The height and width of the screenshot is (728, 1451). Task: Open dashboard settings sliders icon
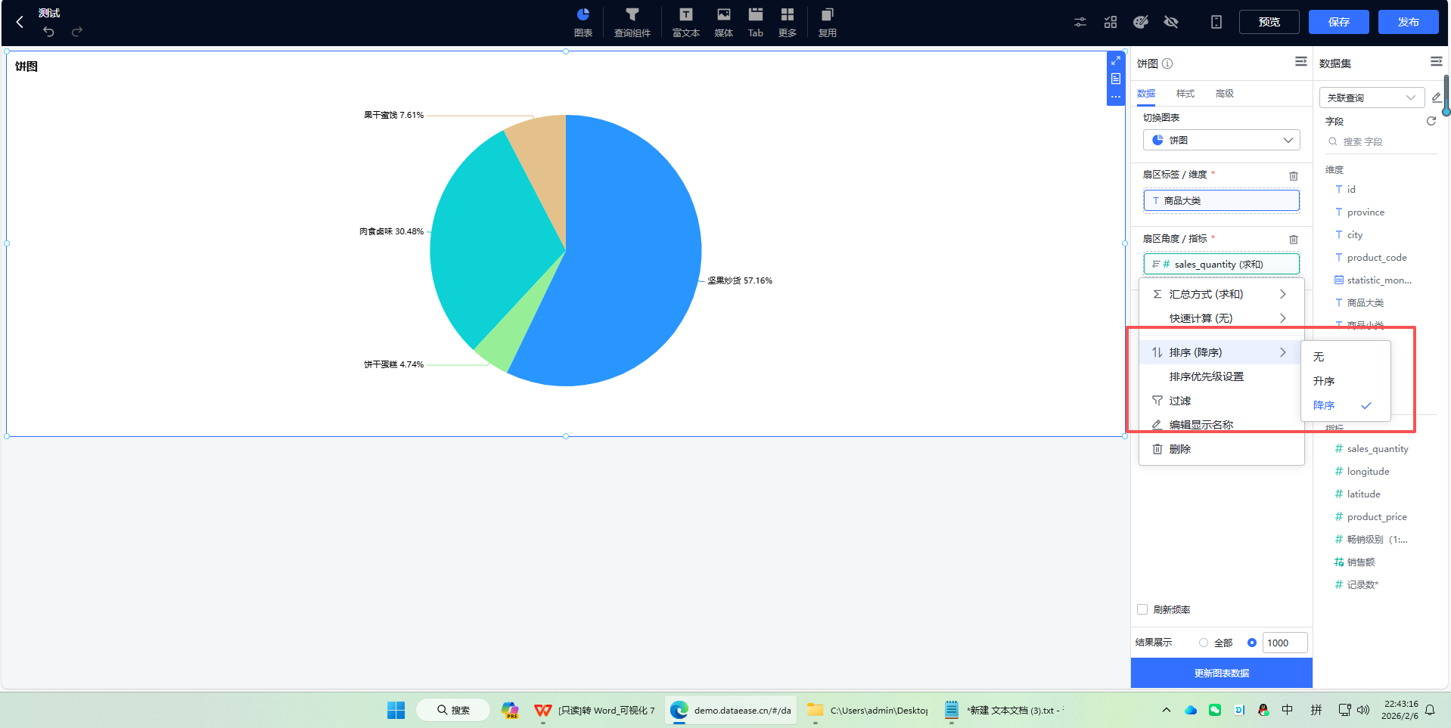click(x=1080, y=22)
